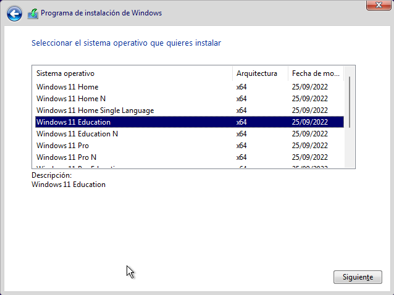Click the Arquitectura column header
This screenshot has height=295, width=394.
pos(257,73)
